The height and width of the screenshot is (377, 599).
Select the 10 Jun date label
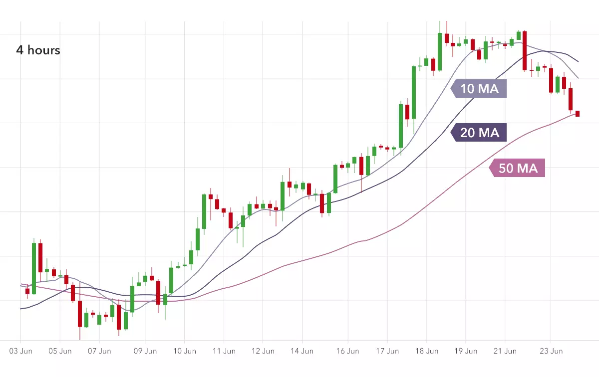coord(185,351)
